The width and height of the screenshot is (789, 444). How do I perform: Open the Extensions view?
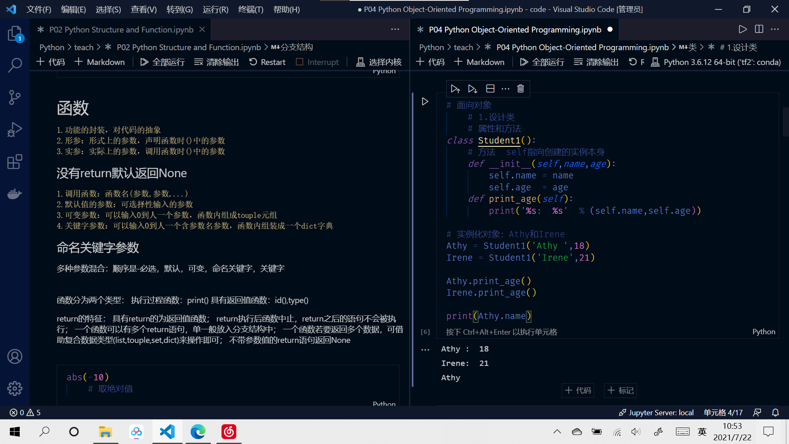[15, 162]
